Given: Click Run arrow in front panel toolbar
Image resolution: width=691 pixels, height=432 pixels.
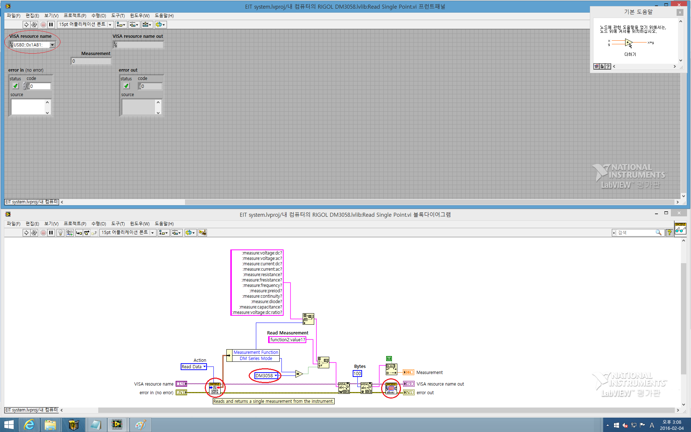Looking at the screenshot, I should (x=26, y=24).
